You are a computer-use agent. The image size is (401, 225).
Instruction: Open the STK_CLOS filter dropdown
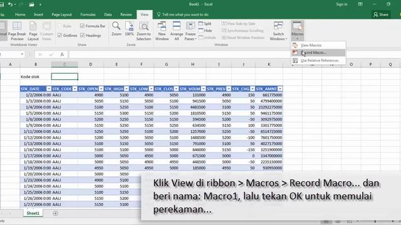[x=176, y=89]
